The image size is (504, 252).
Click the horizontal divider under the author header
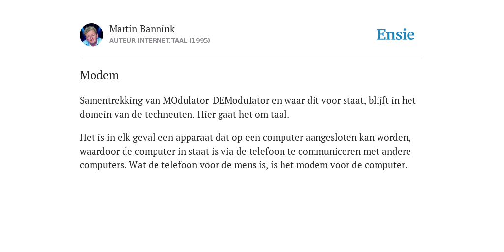pyautogui.click(x=252, y=56)
